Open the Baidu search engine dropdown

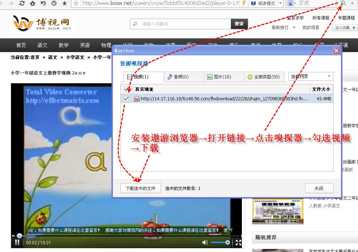click(x=295, y=4)
